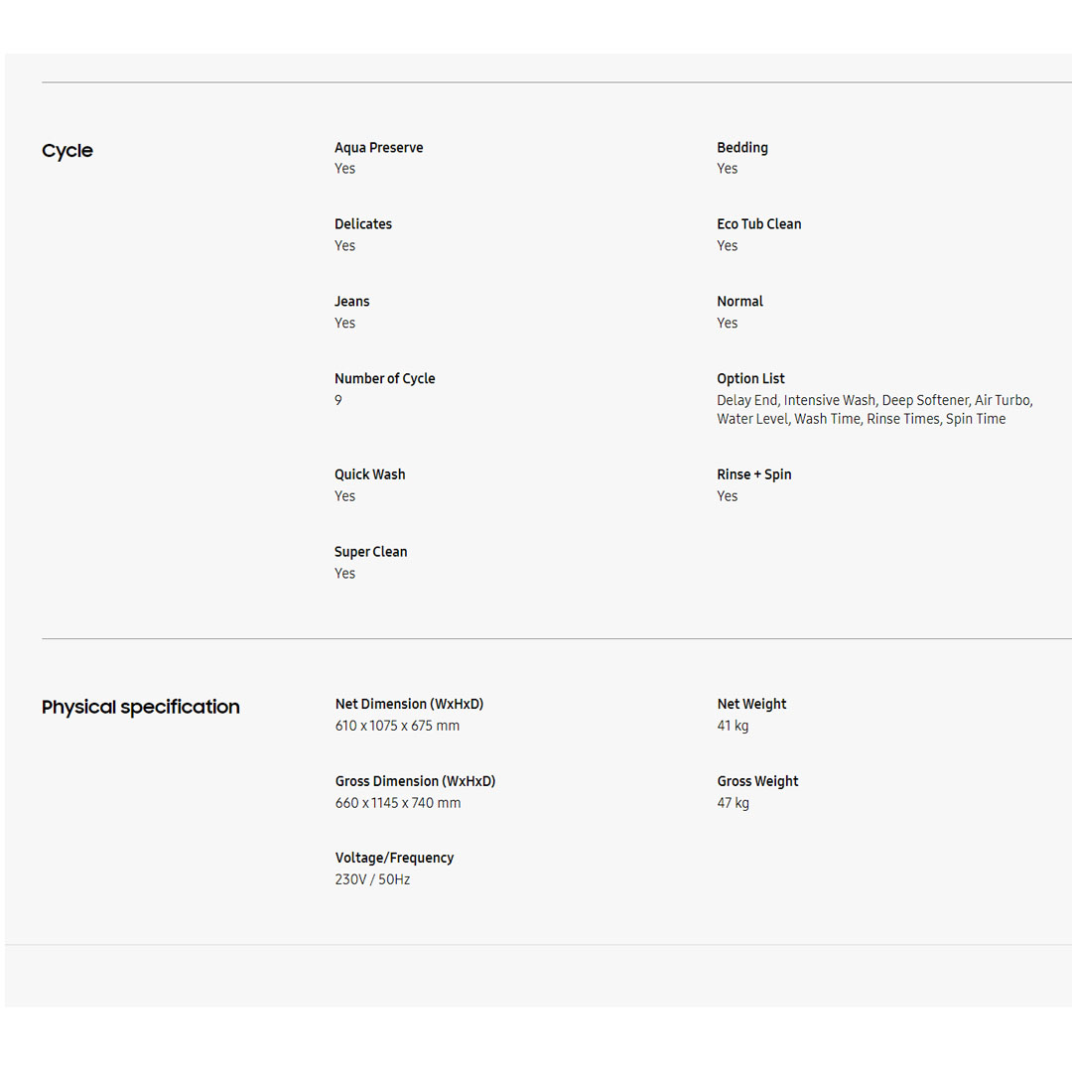Click the Net Dimension (WxHxD) label
The image size is (1072, 1072).
[409, 704]
